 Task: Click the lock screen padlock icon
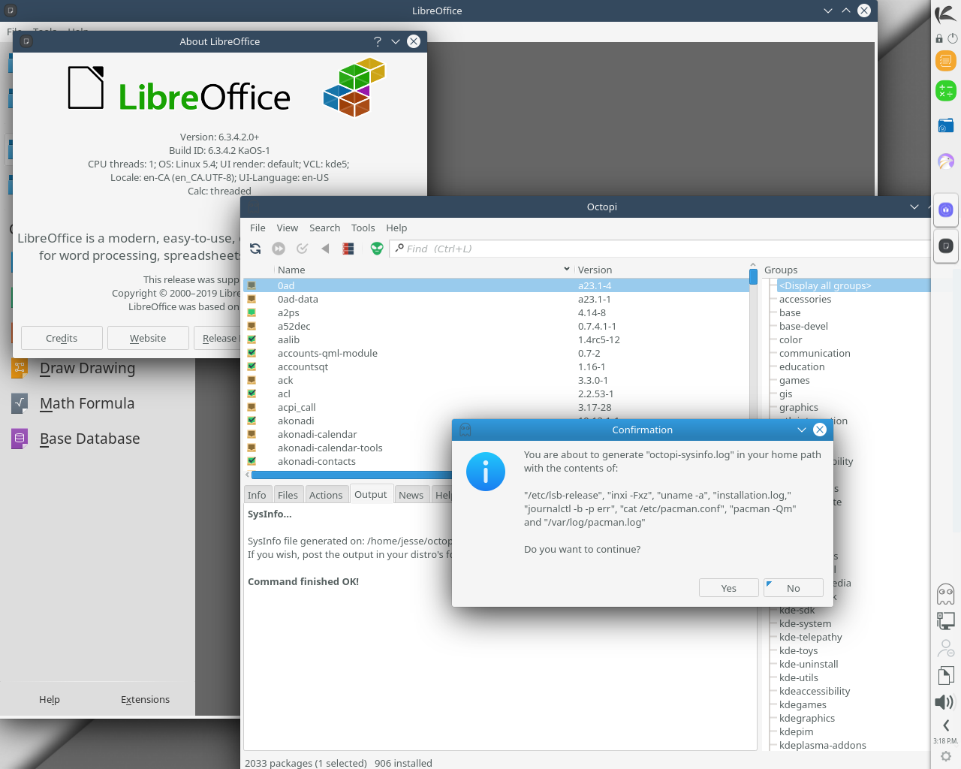click(x=939, y=38)
